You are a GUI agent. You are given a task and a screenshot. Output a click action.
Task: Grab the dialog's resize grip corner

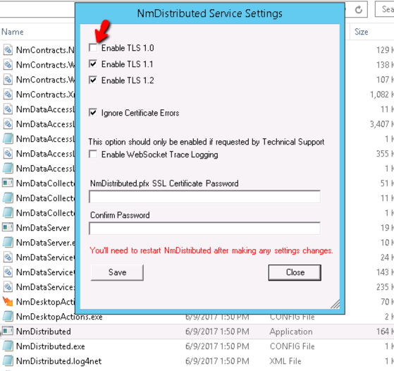coord(335,304)
